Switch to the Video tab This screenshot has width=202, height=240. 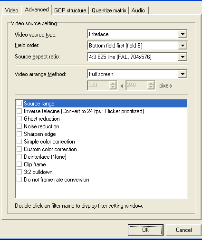pyautogui.click(x=12, y=10)
